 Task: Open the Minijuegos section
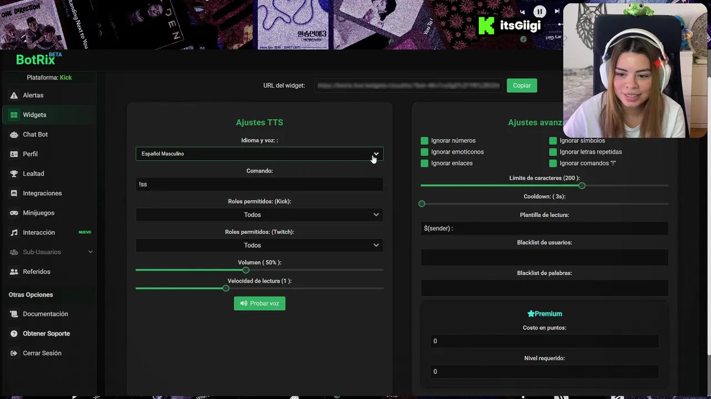tap(49, 213)
